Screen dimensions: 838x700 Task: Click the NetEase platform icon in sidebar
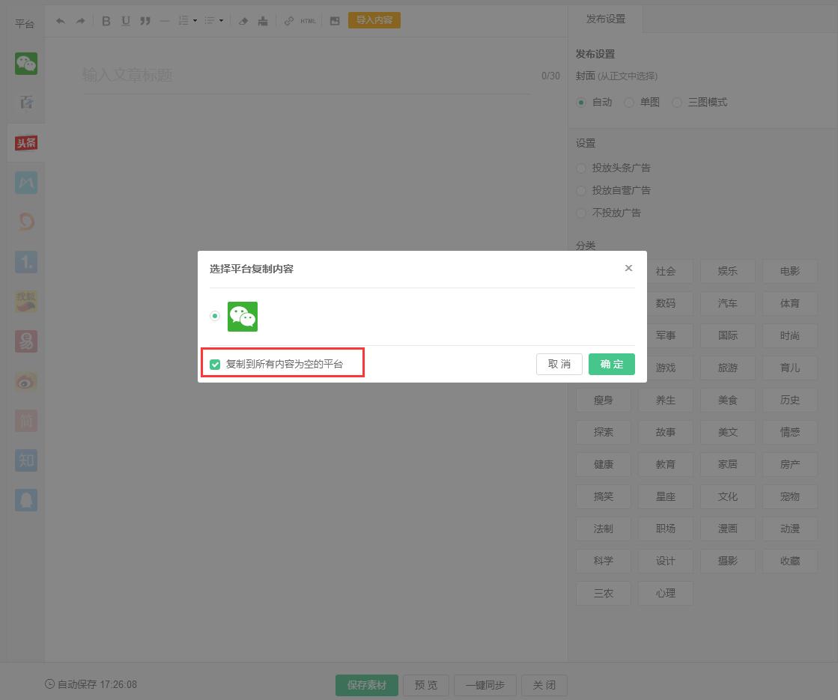[x=25, y=341]
